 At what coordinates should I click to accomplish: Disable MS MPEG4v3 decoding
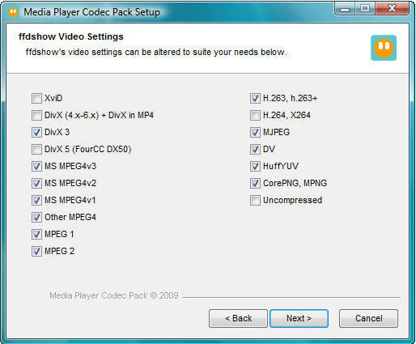pos(36,166)
